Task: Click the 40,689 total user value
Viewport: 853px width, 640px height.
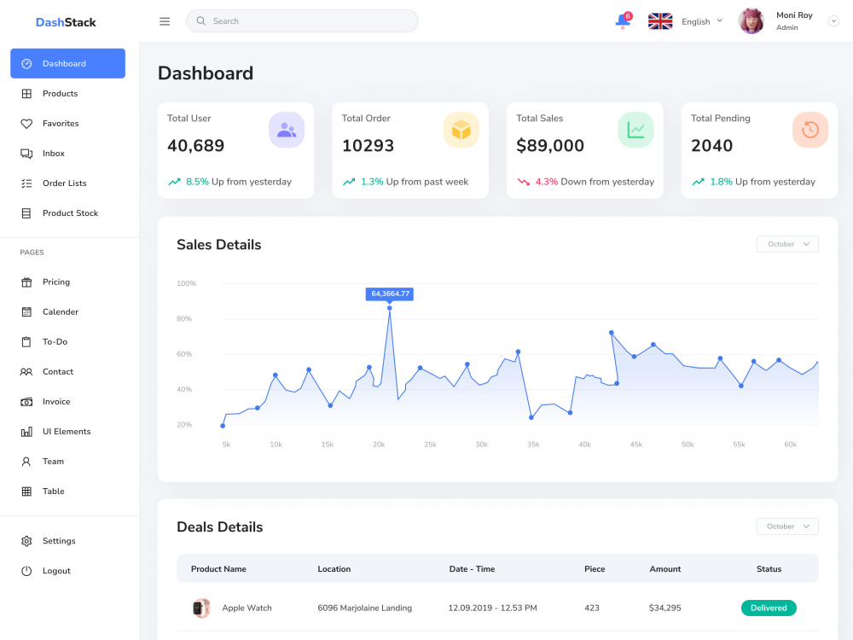Action: click(196, 145)
